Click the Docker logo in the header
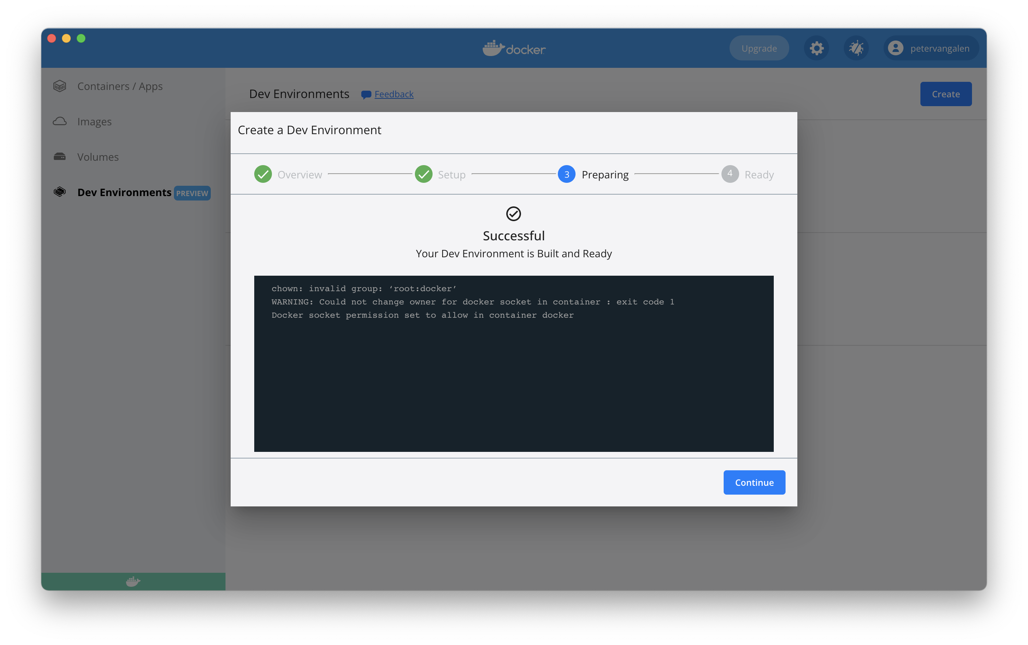 click(x=513, y=48)
